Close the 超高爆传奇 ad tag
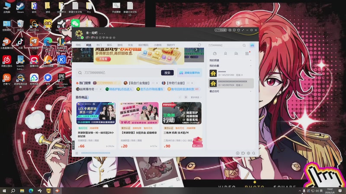The width and height of the screenshot is (346, 194). click(x=100, y=89)
